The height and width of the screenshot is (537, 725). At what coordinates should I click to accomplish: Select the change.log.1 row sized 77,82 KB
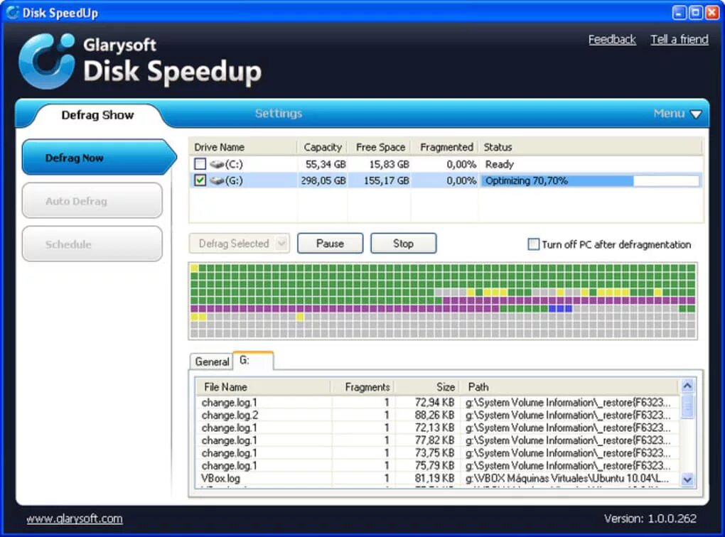[x=437, y=440]
